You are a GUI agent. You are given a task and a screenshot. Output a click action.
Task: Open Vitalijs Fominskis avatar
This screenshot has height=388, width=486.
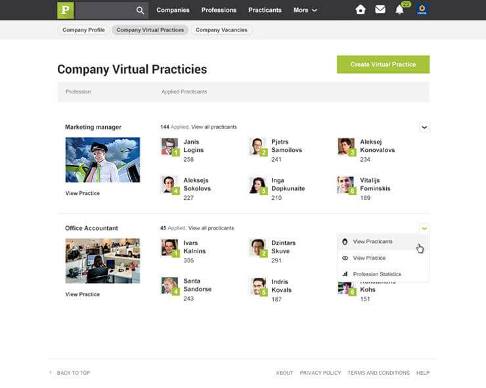pos(346,185)
